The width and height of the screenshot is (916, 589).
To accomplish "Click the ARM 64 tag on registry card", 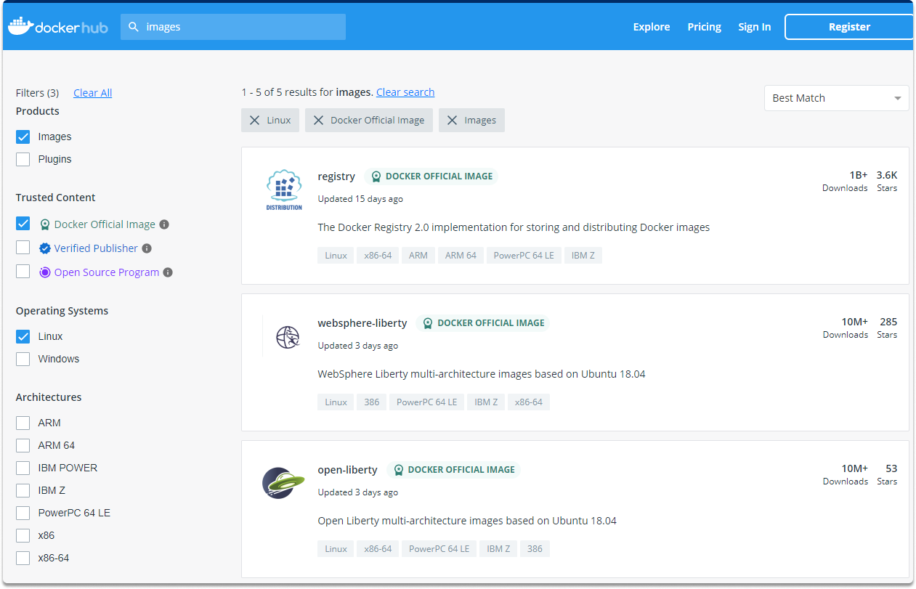I will coord(461,256).
